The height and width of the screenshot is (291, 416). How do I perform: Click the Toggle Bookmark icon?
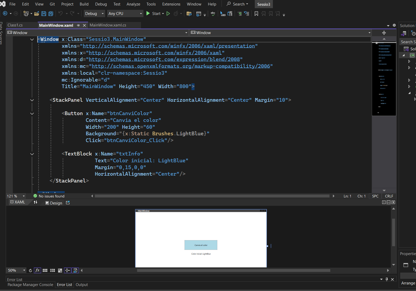[x=256, y=14]
